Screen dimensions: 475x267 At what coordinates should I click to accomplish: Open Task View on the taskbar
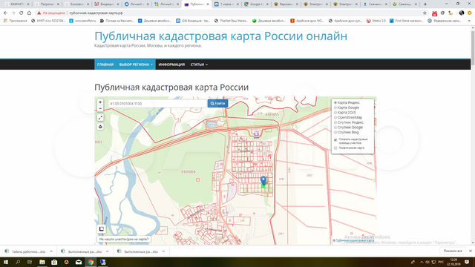[30, 262]
